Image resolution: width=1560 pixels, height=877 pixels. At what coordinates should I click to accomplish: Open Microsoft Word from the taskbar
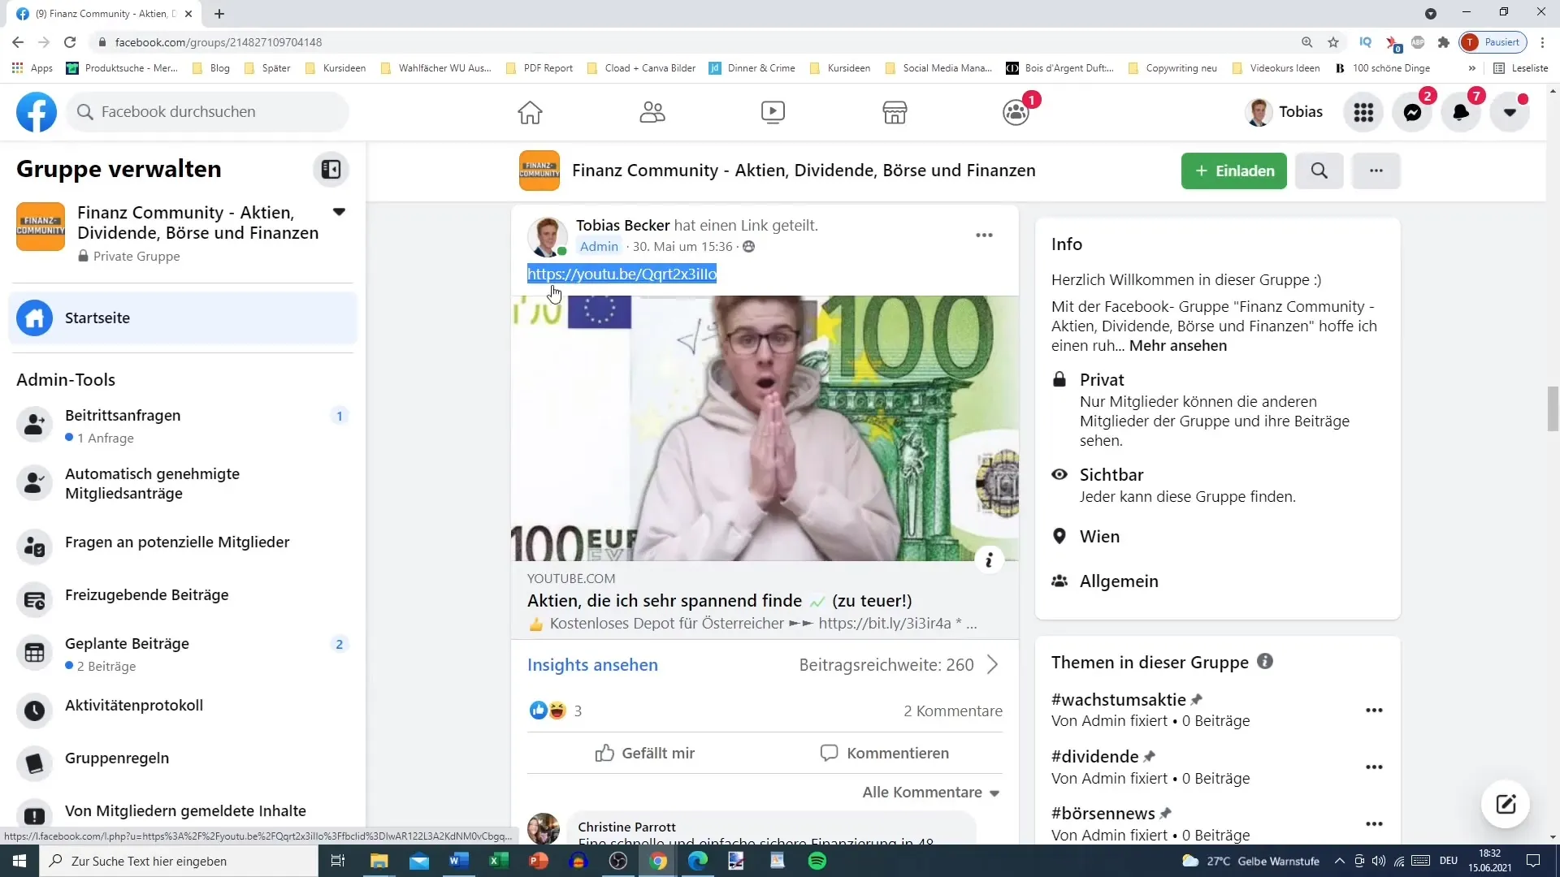coord(459,861)
